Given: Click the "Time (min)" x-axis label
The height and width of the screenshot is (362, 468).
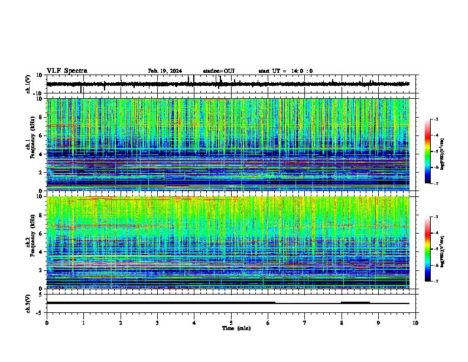Looking at the screenshot, I should tap(236, 328).
